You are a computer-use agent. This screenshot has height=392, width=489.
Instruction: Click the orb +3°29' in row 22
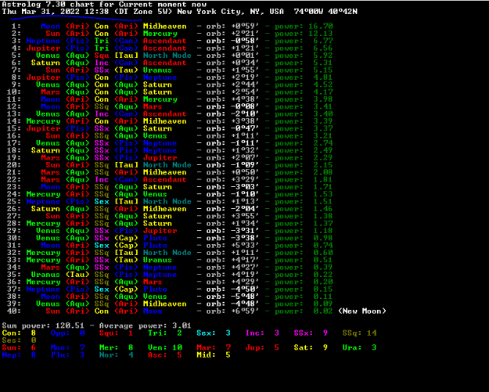(x=245, y=180)
